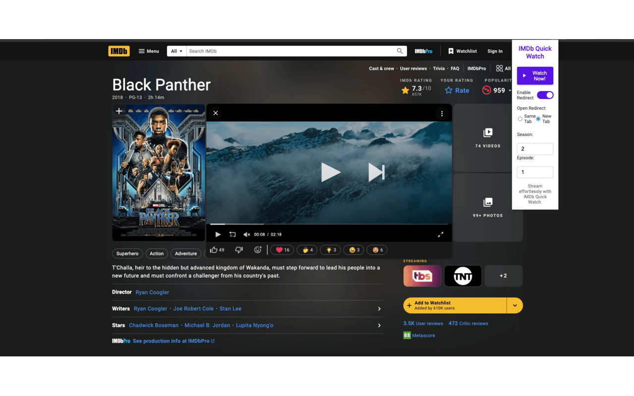Viewport: 634px width, 396px height.
Task: Open Lupita Nyong'o link
Action: (x=255, y=325)
